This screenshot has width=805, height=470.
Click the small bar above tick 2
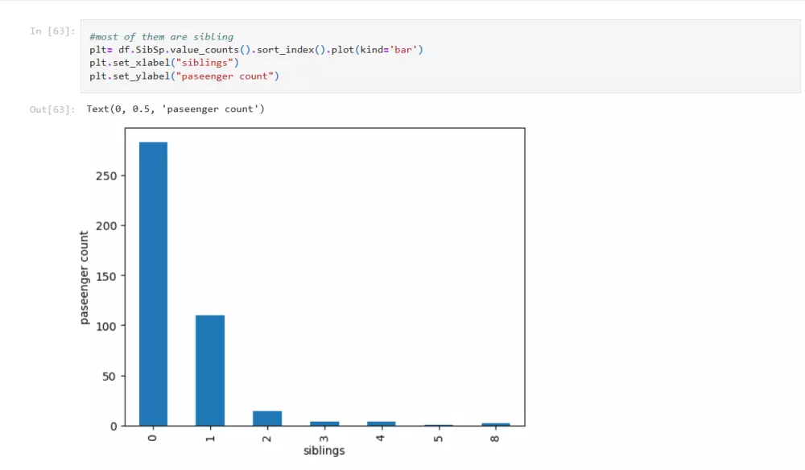click(266, 416)
